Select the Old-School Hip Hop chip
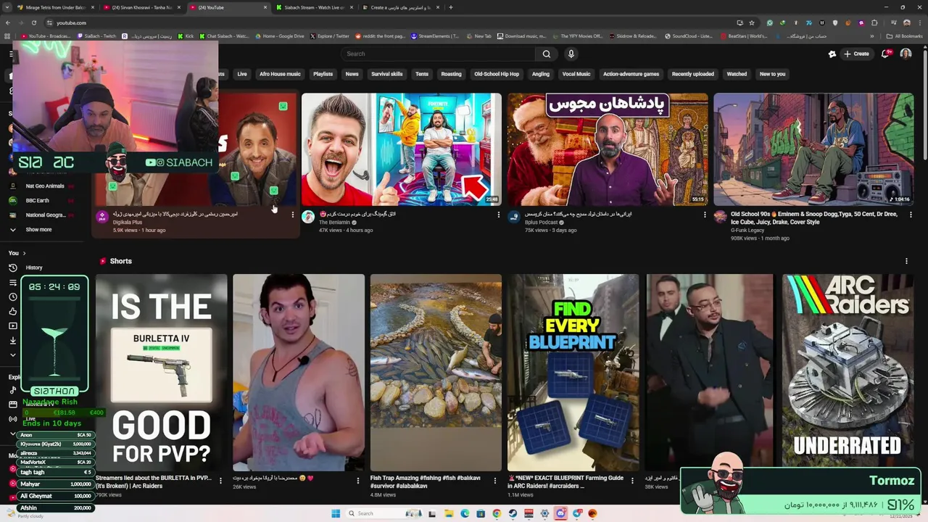928x522 pixels. 497,74
